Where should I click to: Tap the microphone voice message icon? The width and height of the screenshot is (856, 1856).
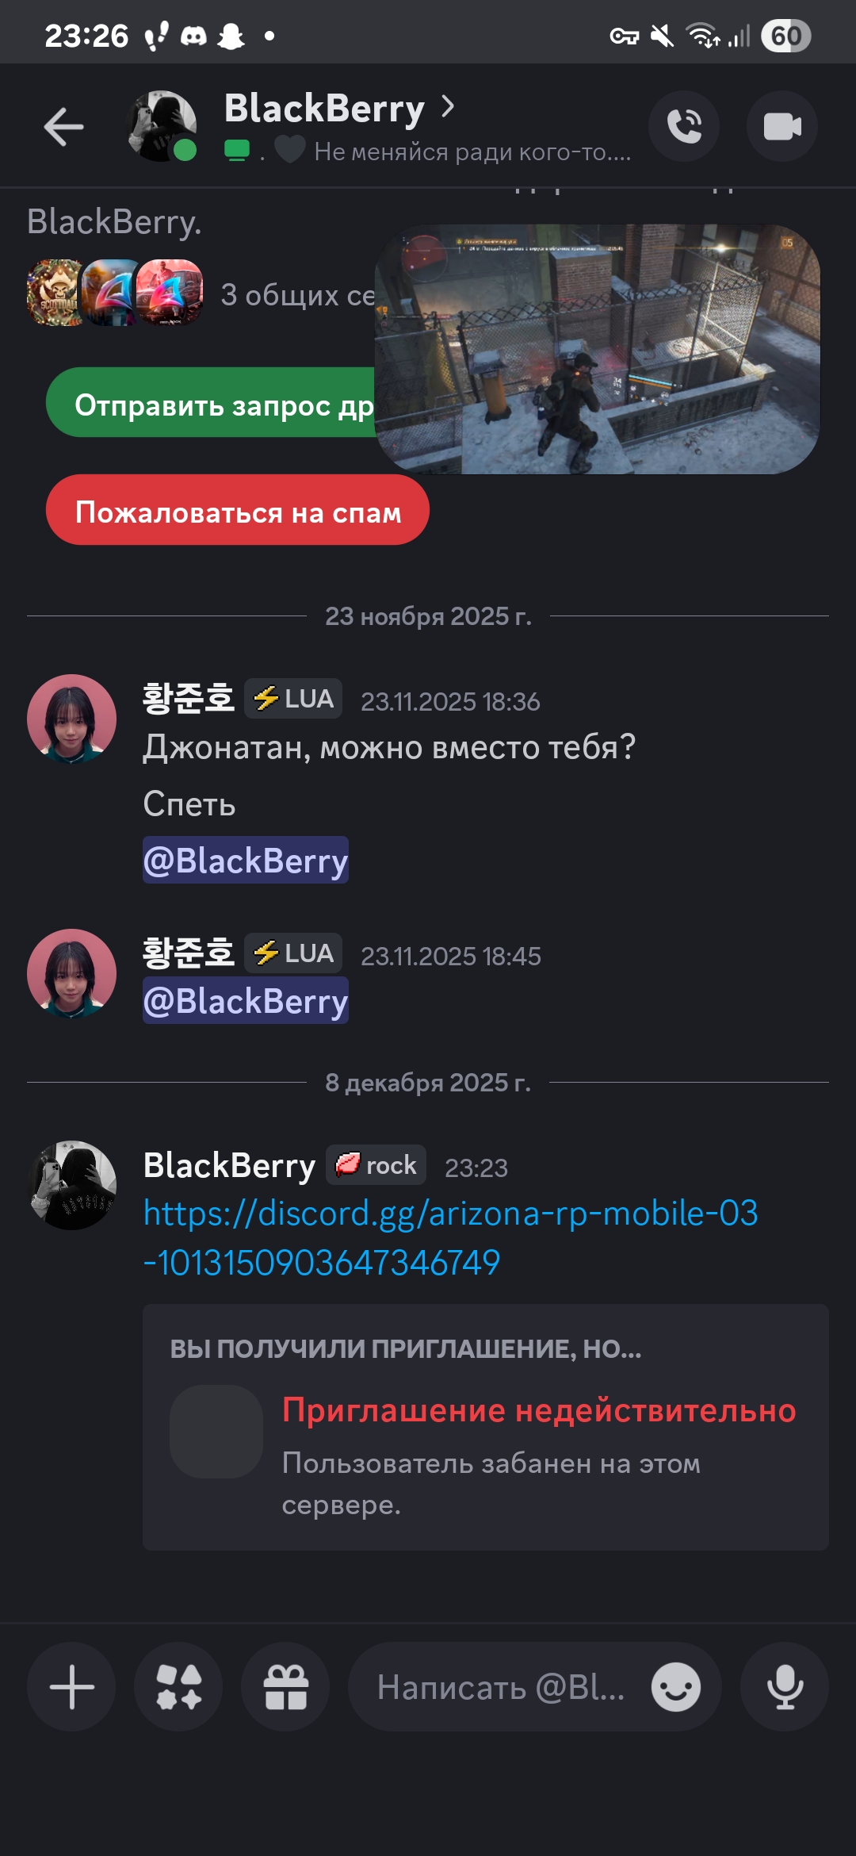pos(785,1686)
